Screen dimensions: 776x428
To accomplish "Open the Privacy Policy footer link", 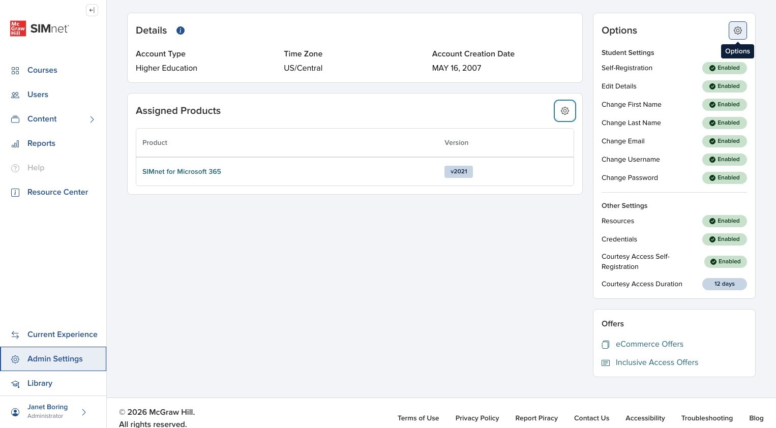I will (477, 418).
